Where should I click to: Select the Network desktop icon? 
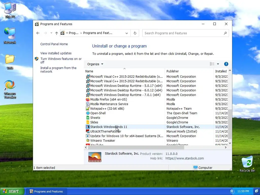tap(10, 36)
